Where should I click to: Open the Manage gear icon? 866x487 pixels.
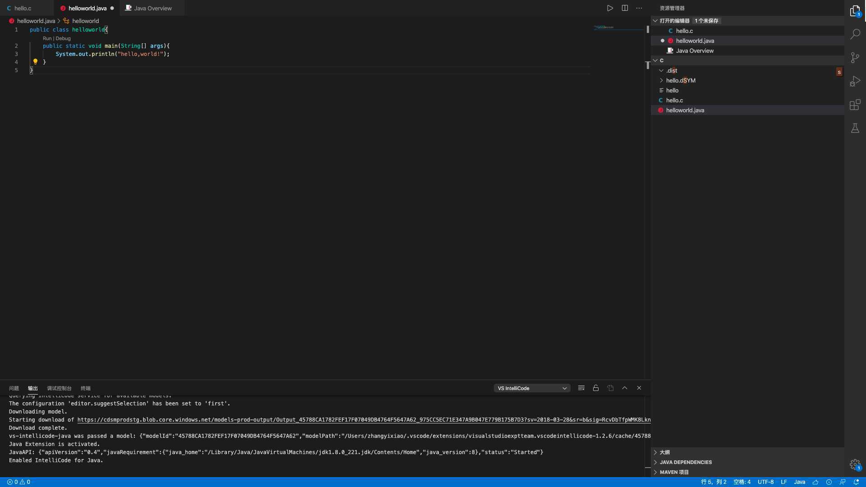(x=855, y=464)
